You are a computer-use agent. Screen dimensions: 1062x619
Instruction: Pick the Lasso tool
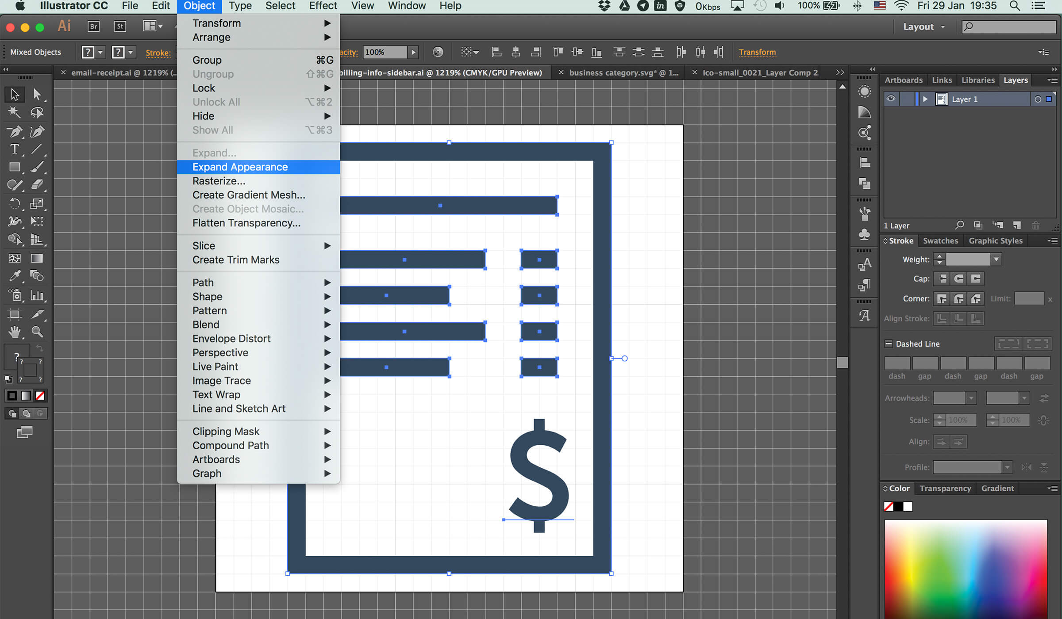point(37,112)
